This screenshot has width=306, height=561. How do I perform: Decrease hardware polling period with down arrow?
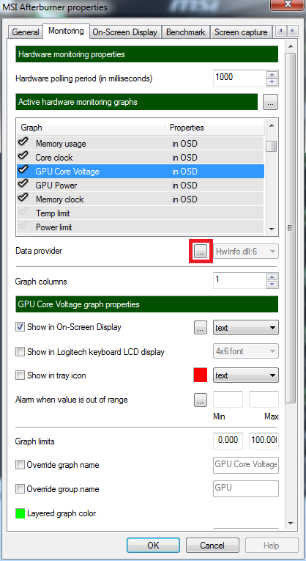tap(272, 82)
